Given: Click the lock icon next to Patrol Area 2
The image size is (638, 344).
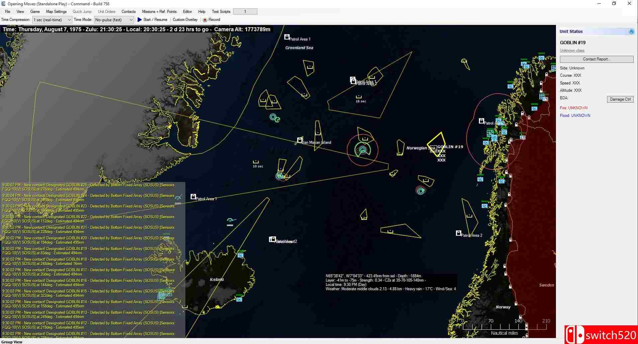Looking at the screenshot, I should 460,233.
